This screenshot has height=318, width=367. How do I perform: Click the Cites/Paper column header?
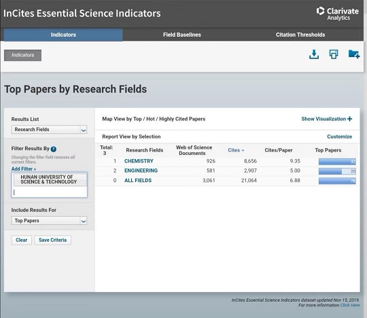pyautogui.click(x=279, y=150)
